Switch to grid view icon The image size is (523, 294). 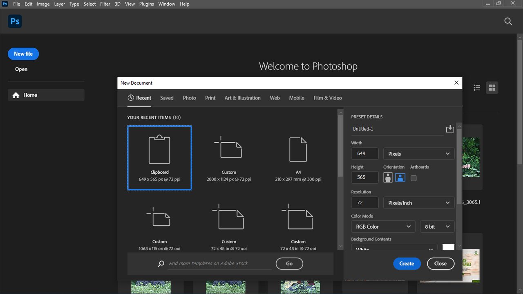(492, 88)
